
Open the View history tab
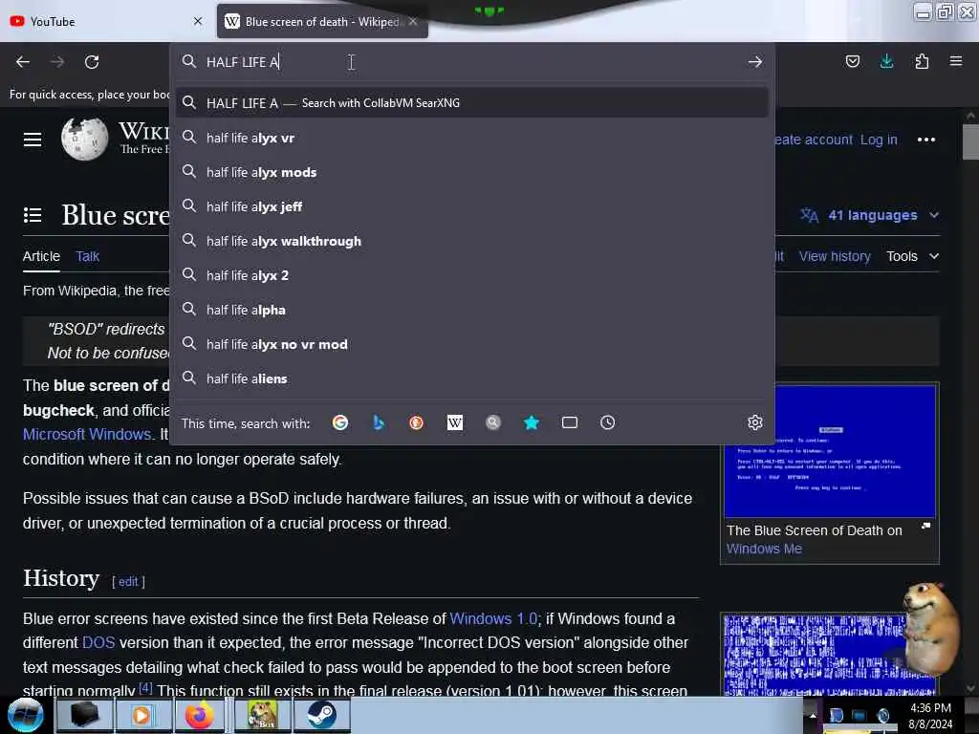pyautogui.click(x=835, y=256)
